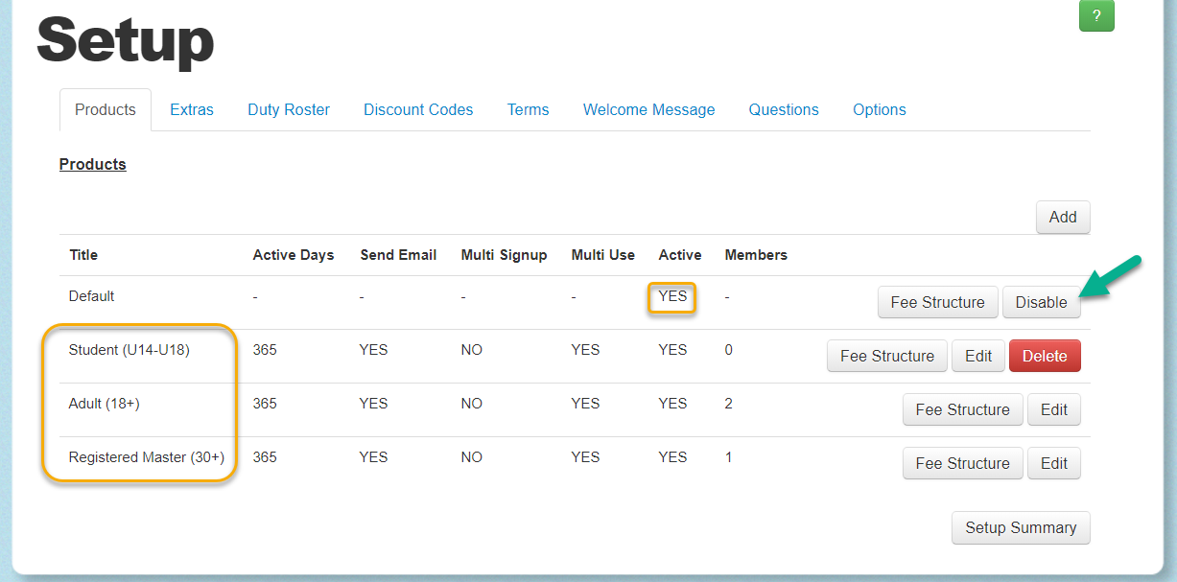
Task: Open Fee Structure for Adult (18+)
Action: [963, 409]
